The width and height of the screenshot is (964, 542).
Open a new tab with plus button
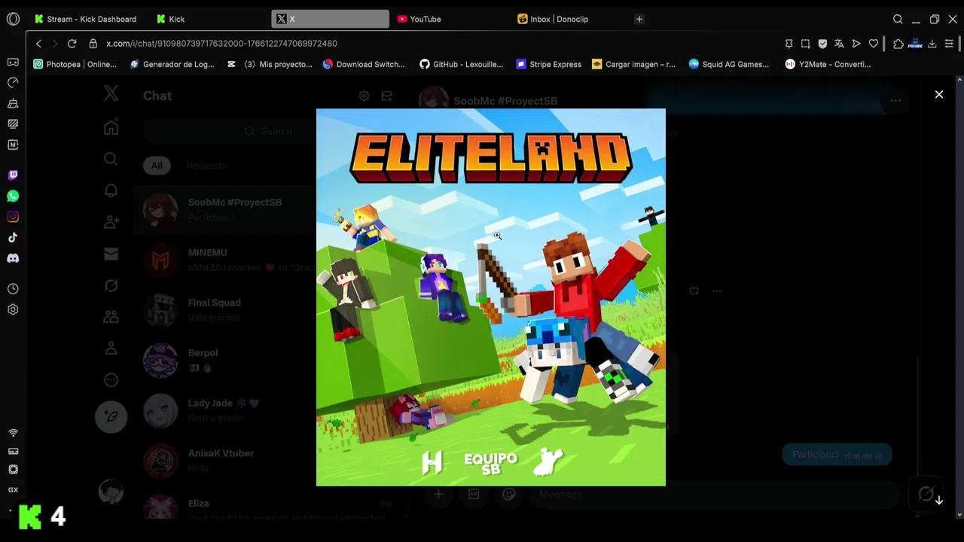click(639, 19)
